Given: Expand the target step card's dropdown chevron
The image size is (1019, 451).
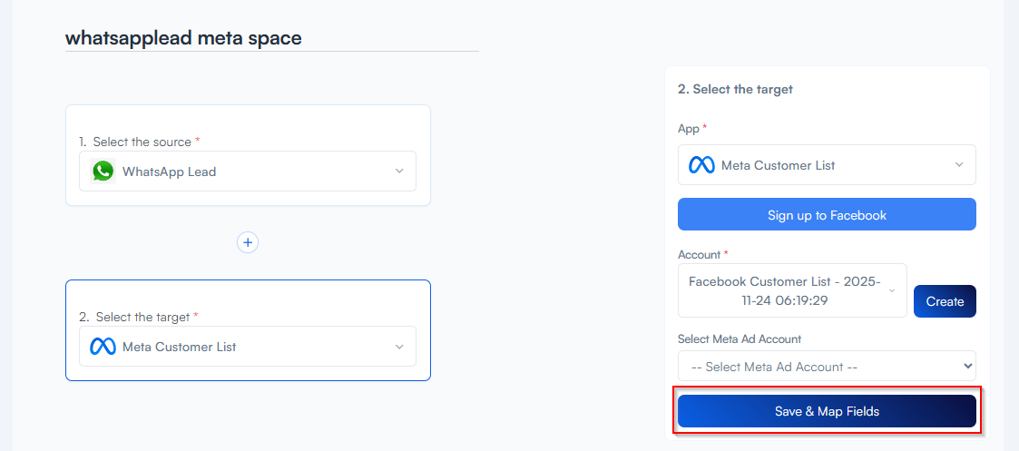Looking at the screenshot, I should [x=399, y=347].
